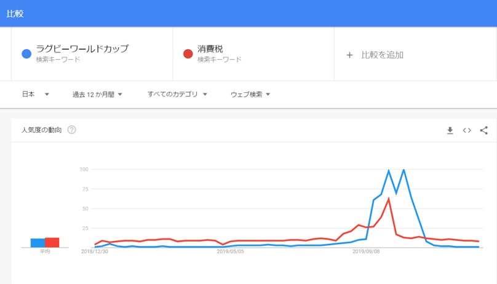Open help for 人気度の動向
The height and width of the screenshot is (284, 497).
click(x=71, y=130)
